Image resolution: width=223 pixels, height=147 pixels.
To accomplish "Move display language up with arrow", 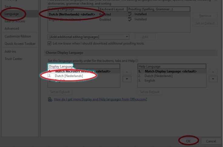I will tap(127, 72).
